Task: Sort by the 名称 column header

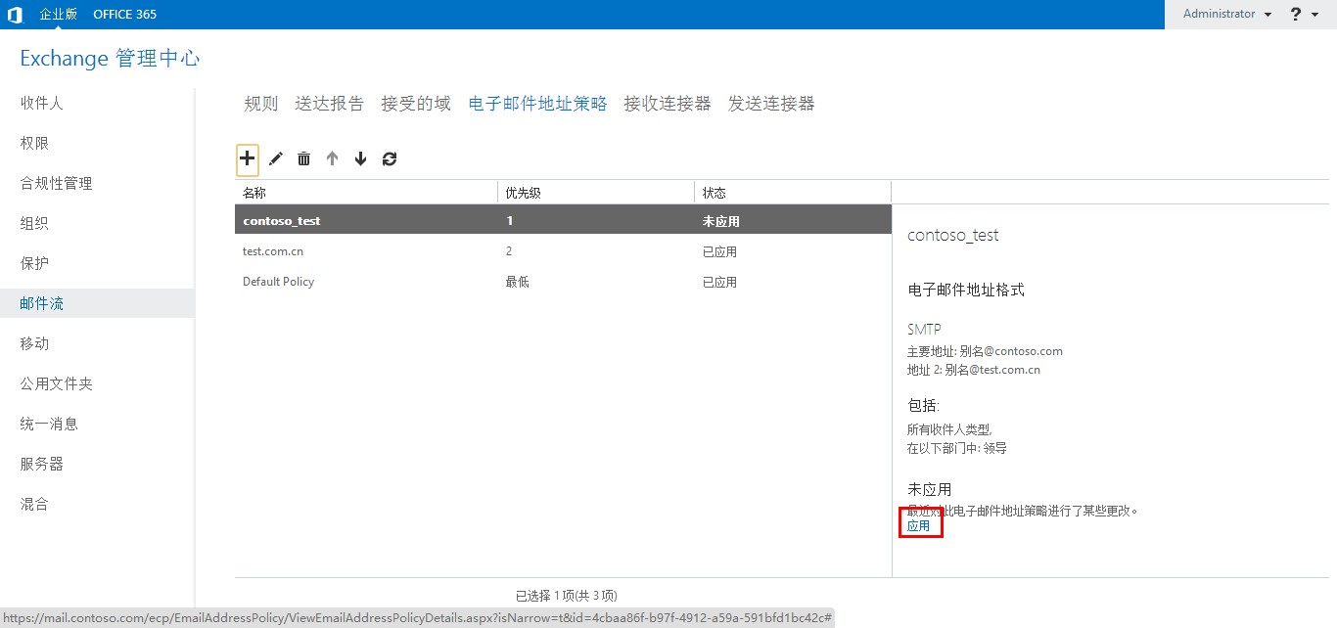Action: tap(366, 193)
